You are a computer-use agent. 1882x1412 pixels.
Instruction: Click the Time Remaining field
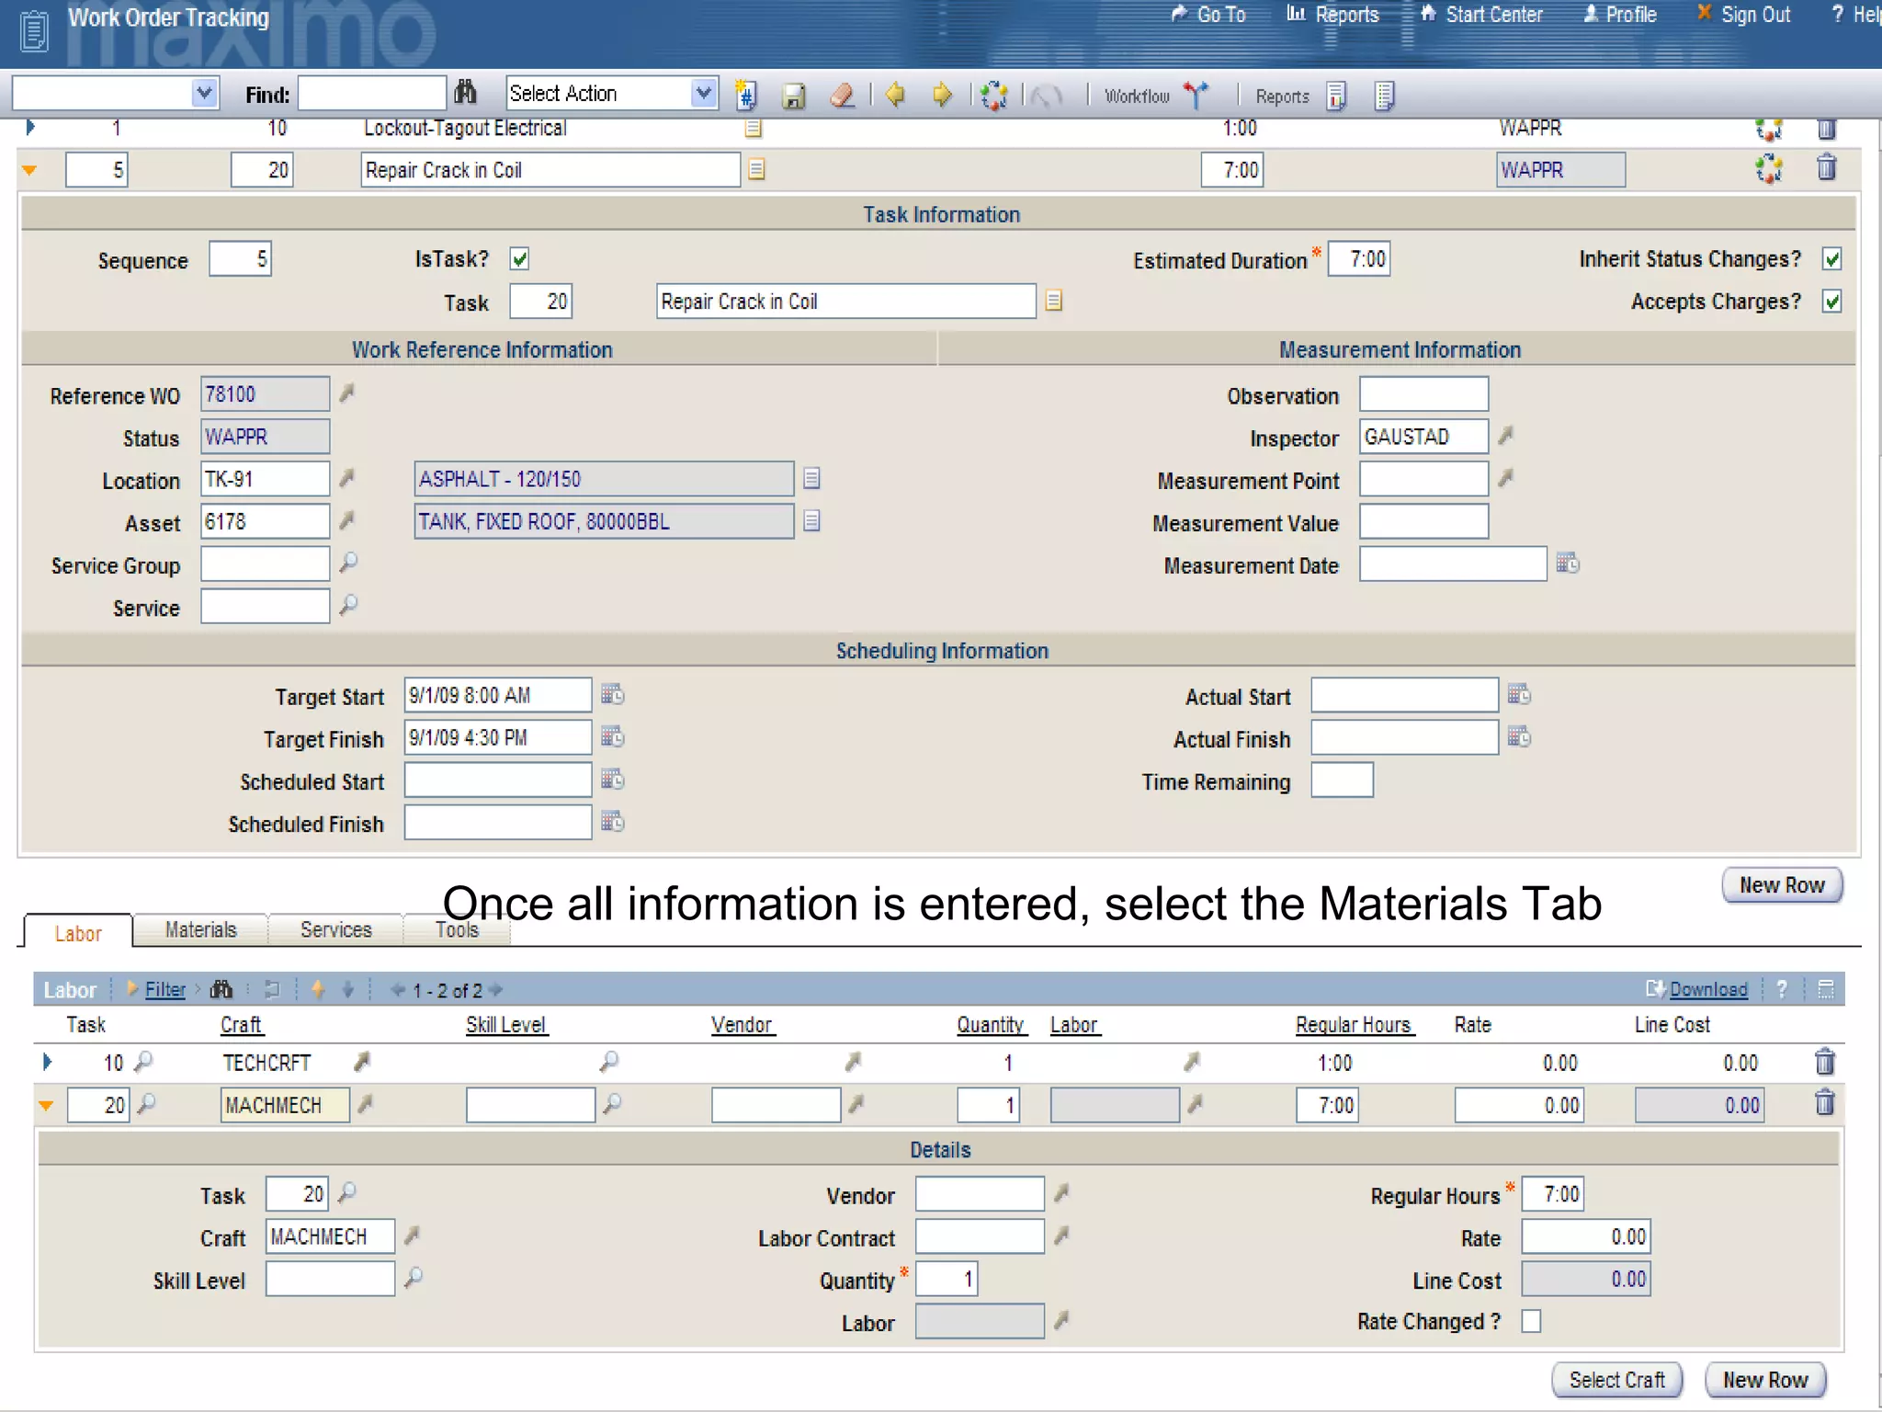(1342, 780)
